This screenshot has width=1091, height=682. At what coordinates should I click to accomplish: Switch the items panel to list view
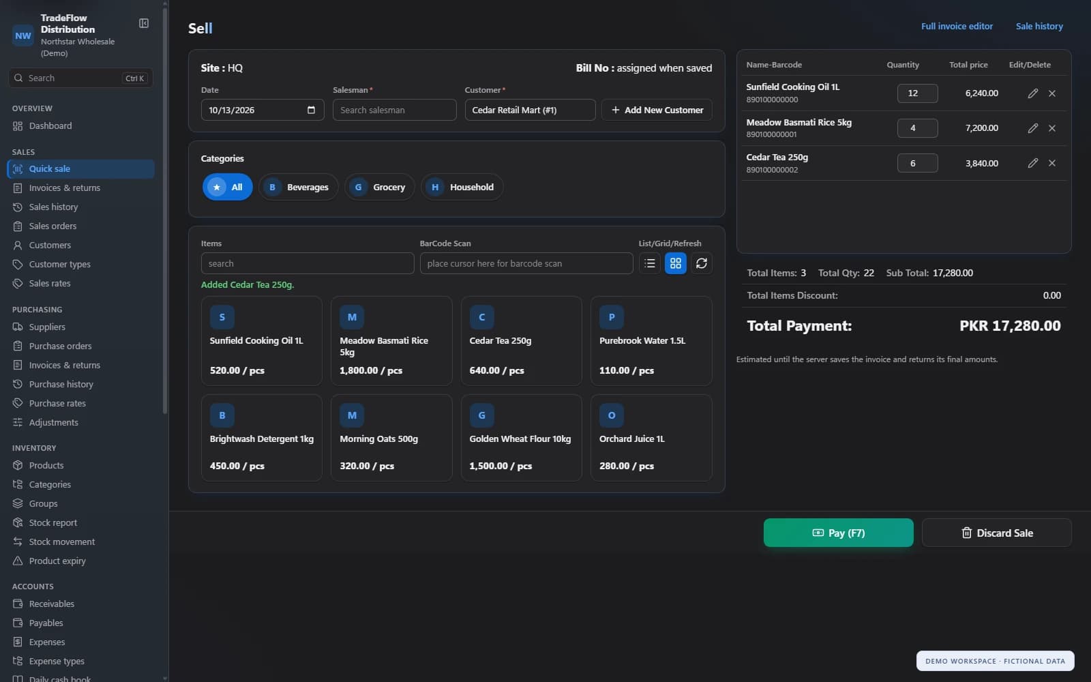[650, 263]
